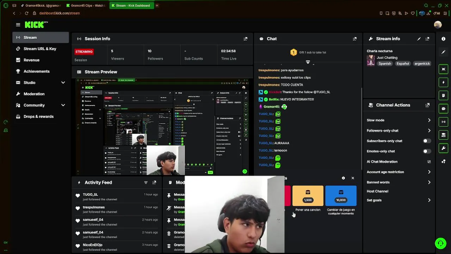Viewport: 451px width, 254px height.
Task: Toggle Stream info wrench widget in right sidebar
Action: click(444, 148)
